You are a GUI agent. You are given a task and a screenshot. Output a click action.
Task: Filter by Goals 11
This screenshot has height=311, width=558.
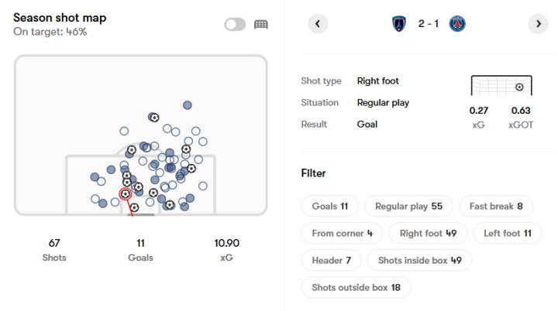tap(329, 206)
